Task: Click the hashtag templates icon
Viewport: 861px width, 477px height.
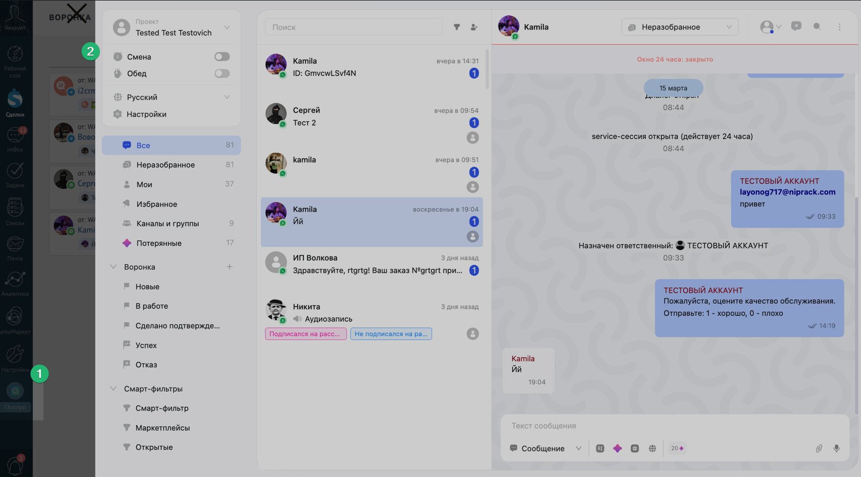Action: click(635, 448)
